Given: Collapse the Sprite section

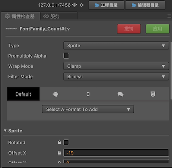Looking at the screenshot, I should (x=5, y=131).
